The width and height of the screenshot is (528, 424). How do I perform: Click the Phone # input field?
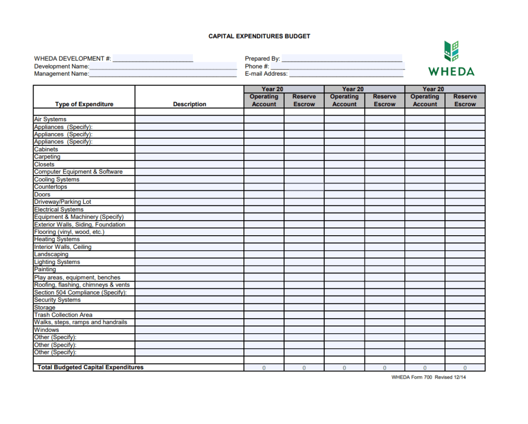337,66
